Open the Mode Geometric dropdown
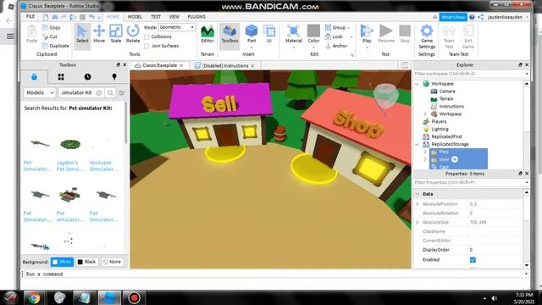Viewport: 542px width, 305px height. 176,27
